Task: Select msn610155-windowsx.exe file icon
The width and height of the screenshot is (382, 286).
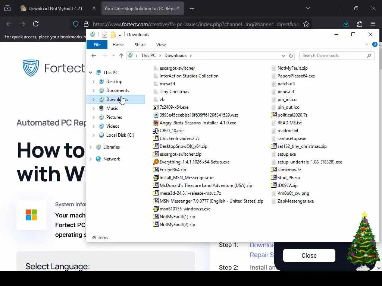Action: coord(156,209)
